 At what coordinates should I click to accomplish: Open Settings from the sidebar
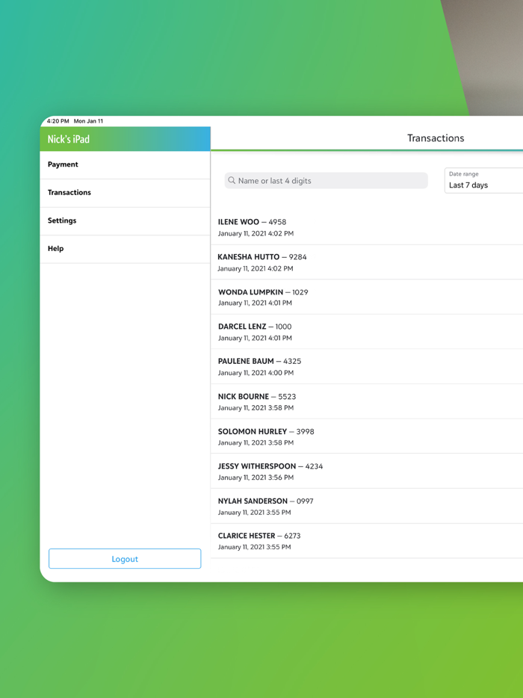click(125, 220)
